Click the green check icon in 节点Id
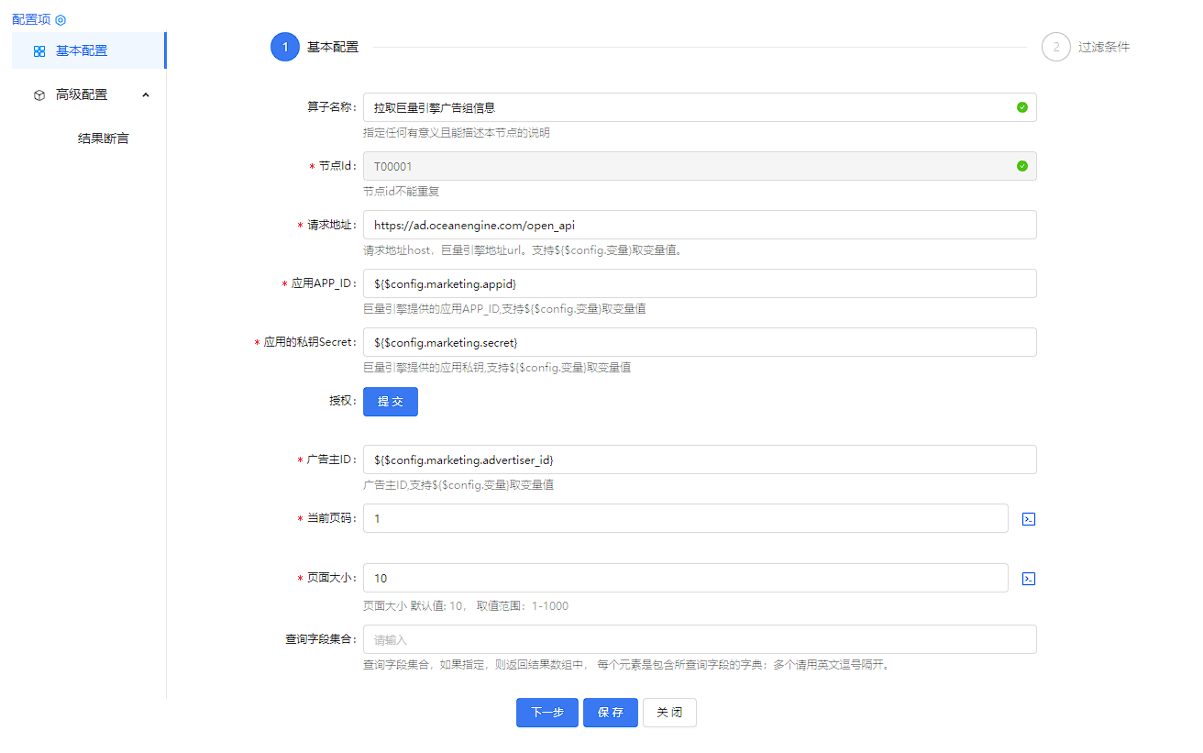 tap(1021, 166)
